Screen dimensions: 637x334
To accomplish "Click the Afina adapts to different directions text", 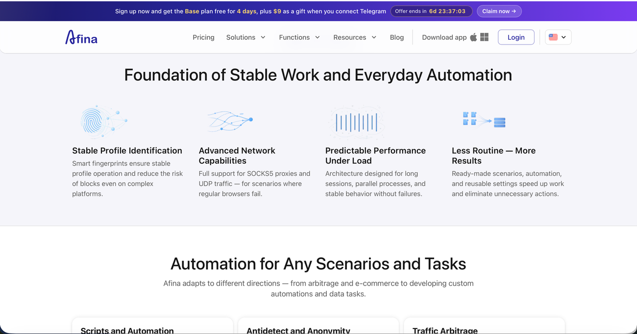I will [318, 288].
